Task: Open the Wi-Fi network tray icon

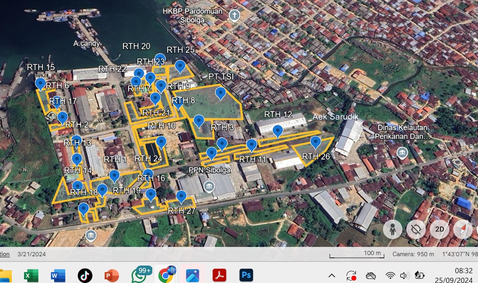Action: tap(390, 276)
